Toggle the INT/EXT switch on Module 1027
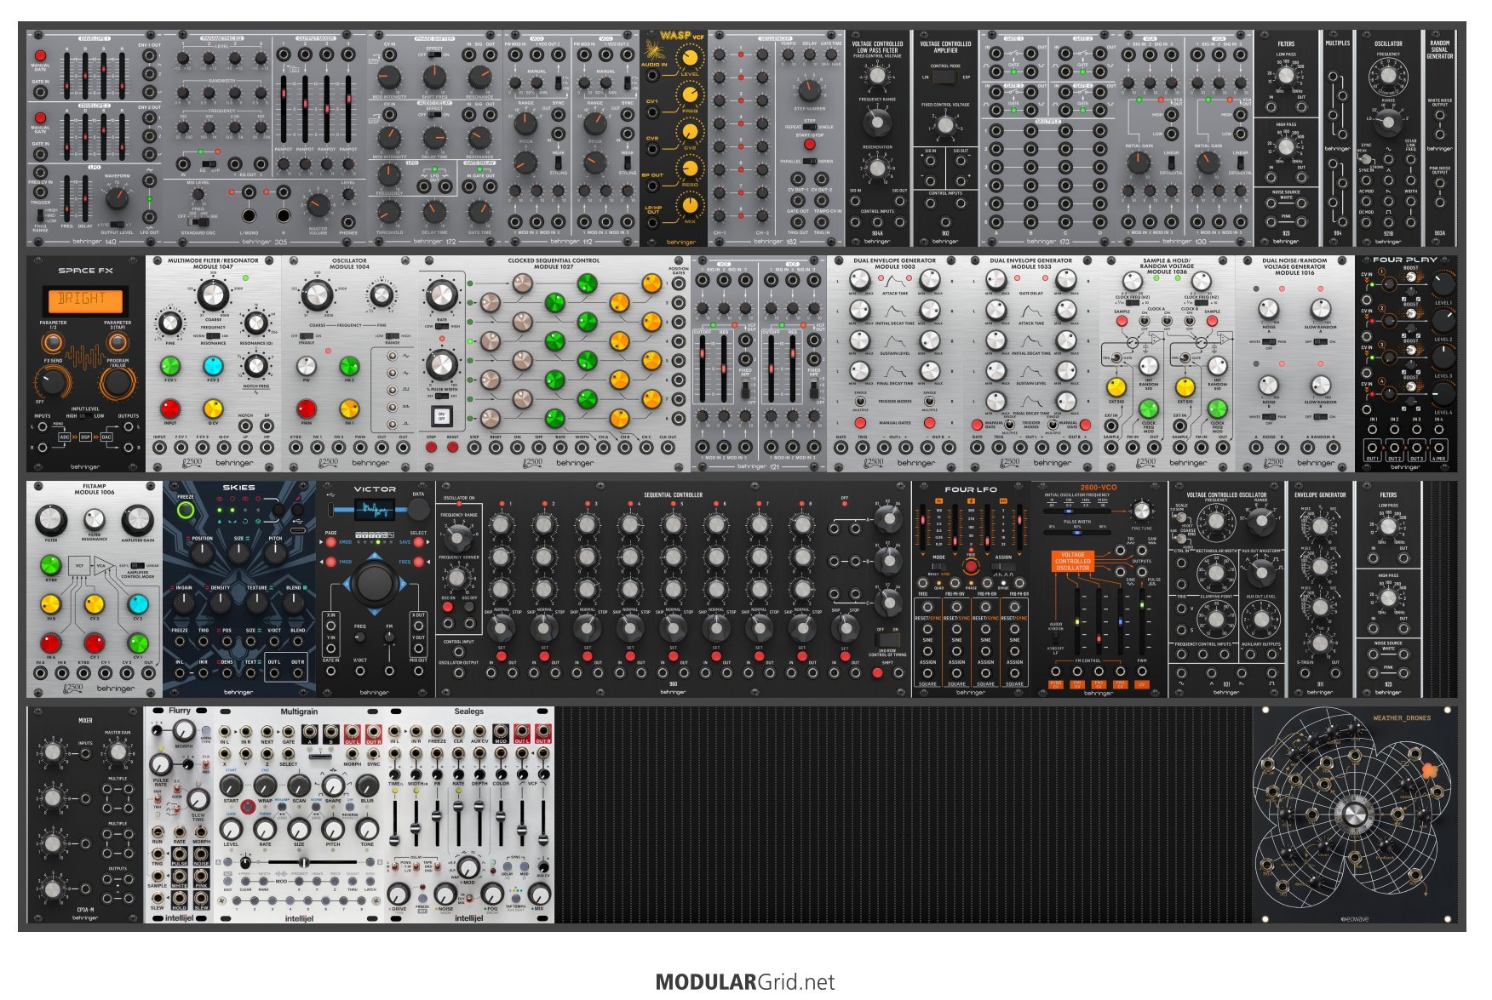This screenshot has width=1492, height=1000. [x=442, y=396]
